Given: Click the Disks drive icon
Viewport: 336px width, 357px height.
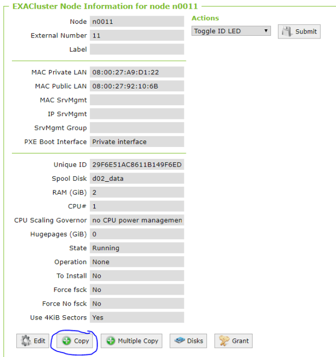Looking at the screenshot, I should 180,341.
